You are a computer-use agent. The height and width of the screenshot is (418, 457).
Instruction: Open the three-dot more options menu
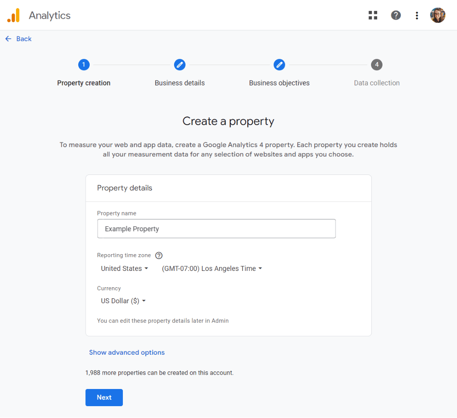coord(417,16)
